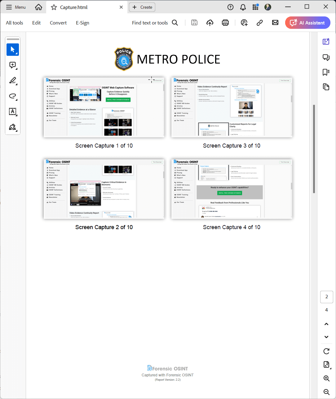Click the copy link icon
Viewport: 336px width, 399px height.
click(x=260, y=23)
